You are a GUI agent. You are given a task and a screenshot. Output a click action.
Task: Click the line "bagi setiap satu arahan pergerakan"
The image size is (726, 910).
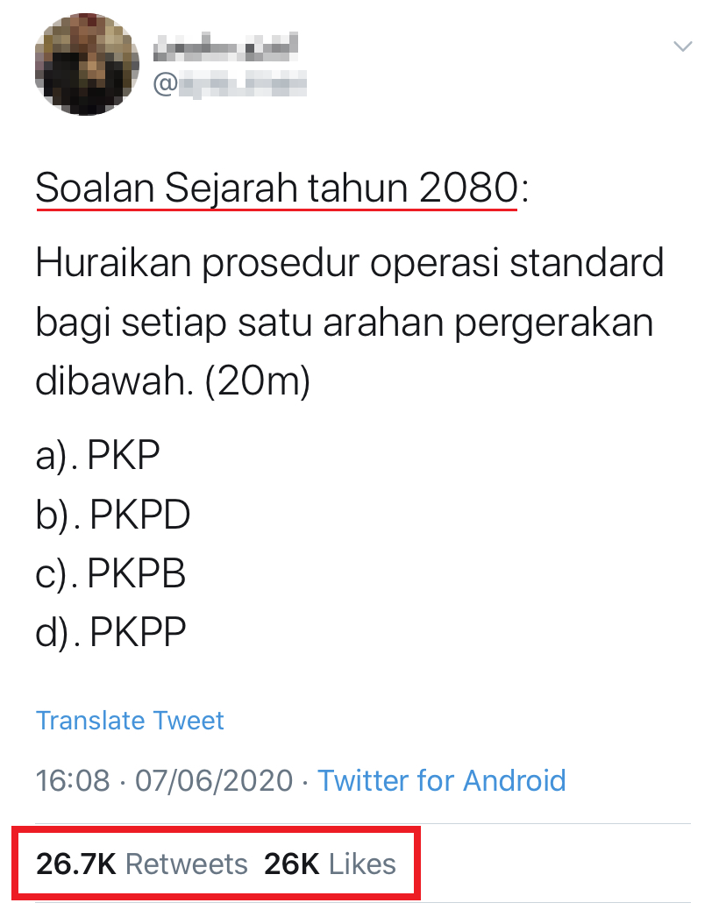pos(345,323)
